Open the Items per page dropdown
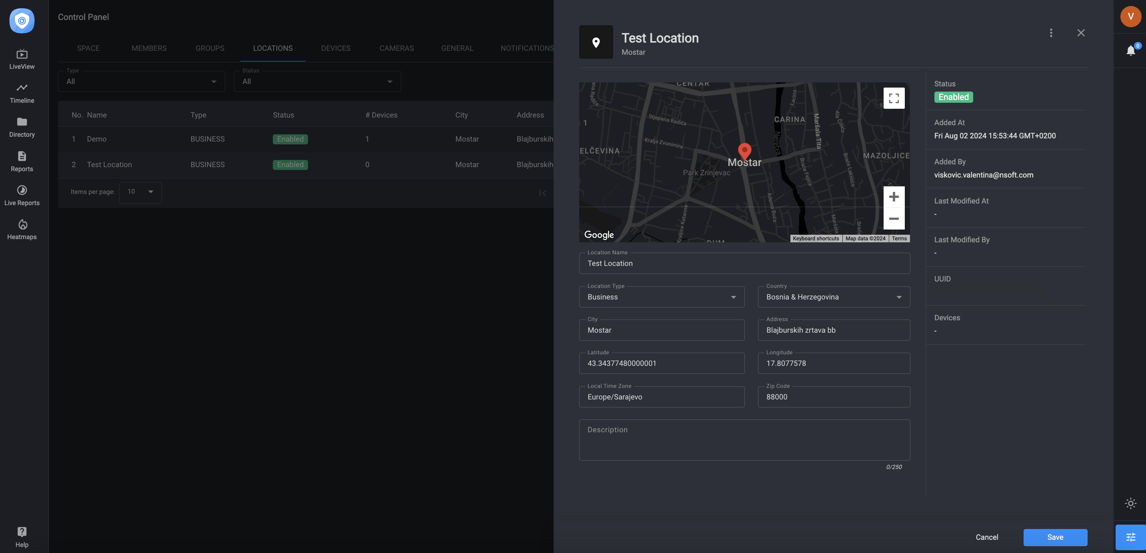Screen dimensions: 1146x553 click(x=140, y=192)
